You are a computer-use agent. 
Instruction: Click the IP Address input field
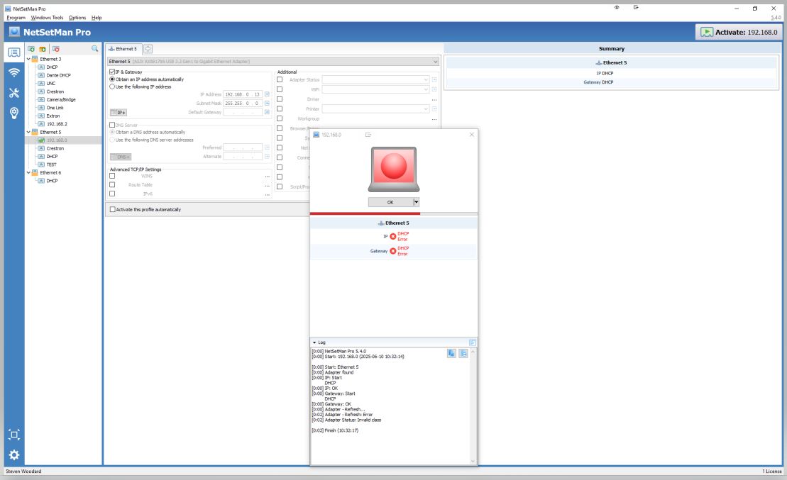pos(243,94)
